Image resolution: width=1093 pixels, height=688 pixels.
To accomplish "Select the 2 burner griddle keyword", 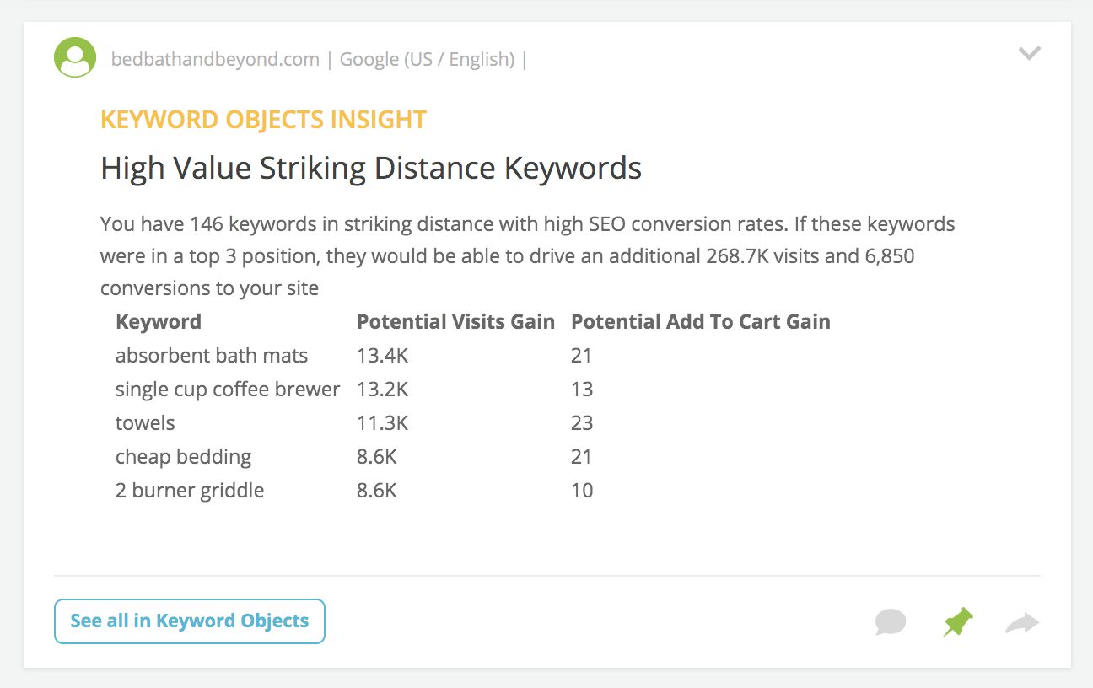I will click(190, 491).
